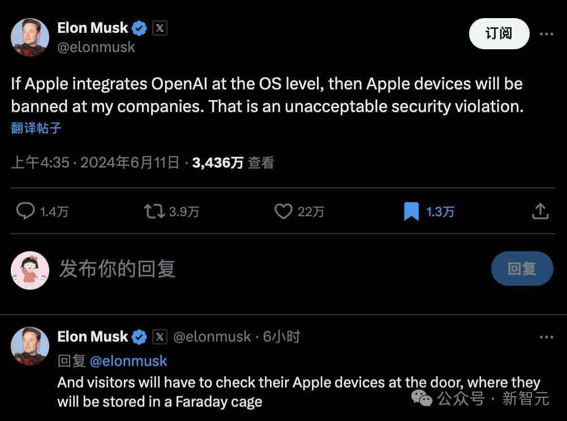Click the 回复 reply button
This screenshot has height=421, width=567.
pyautogui.click(x=522, y=269)
